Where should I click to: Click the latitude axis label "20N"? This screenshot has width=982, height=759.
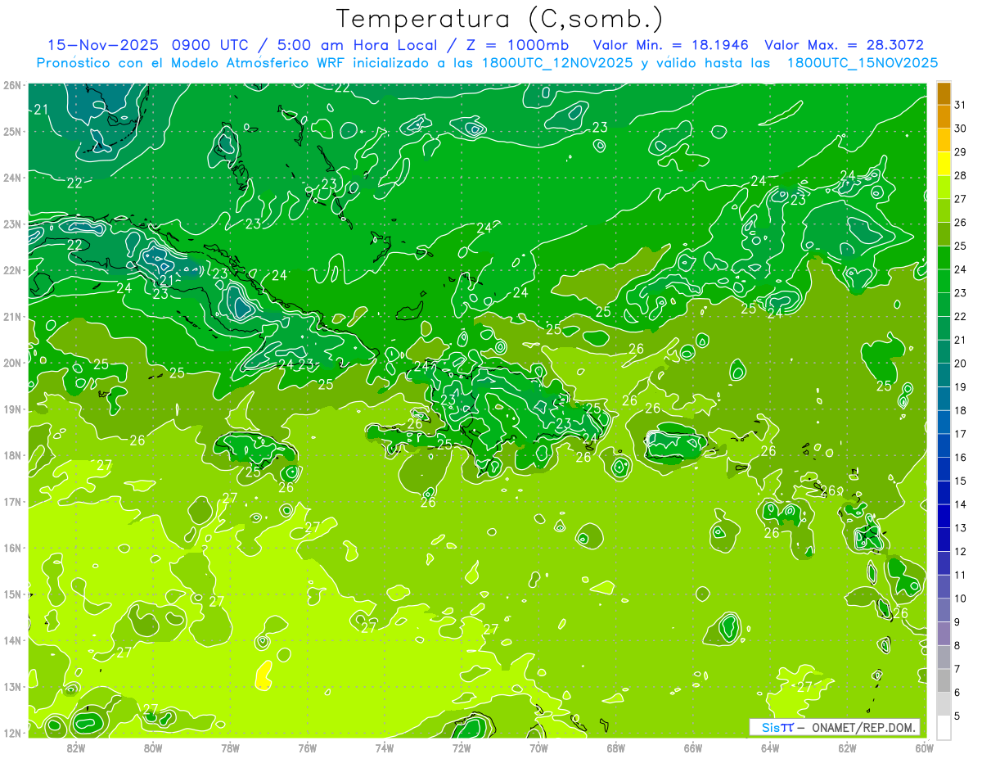coord(12,363)
